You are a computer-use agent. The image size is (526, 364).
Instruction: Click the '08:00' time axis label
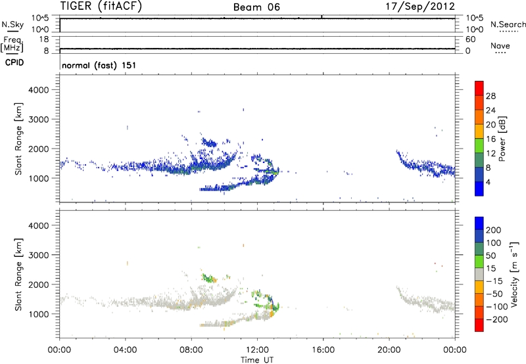pos(191,350)
